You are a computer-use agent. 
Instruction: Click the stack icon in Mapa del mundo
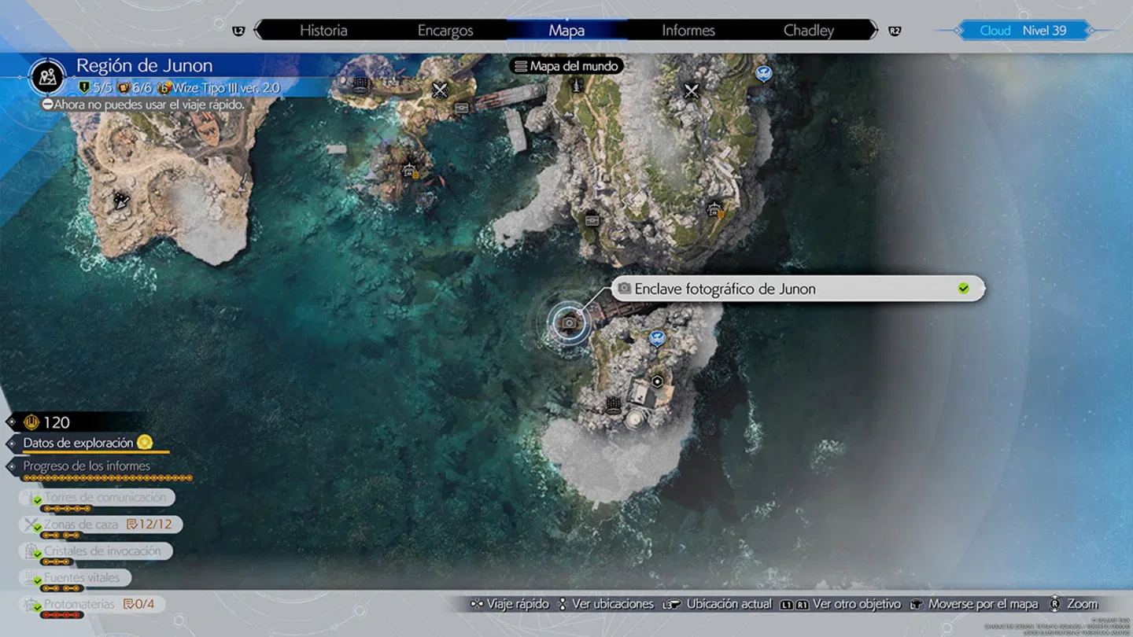(520, 66)
